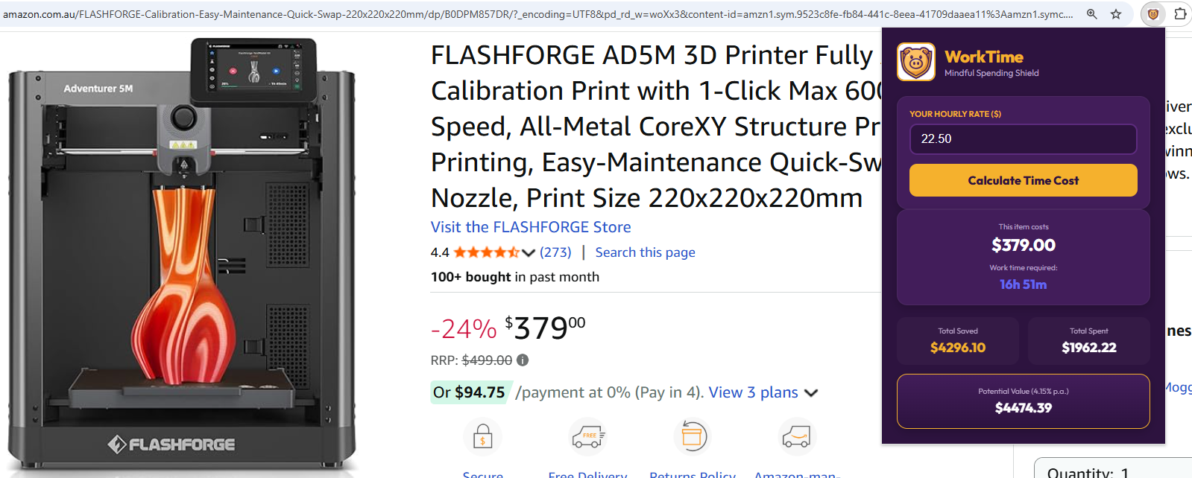1192x478 pixels.
Task: Click the WorkTime pig logo in popup
Action: coord(916,62)
